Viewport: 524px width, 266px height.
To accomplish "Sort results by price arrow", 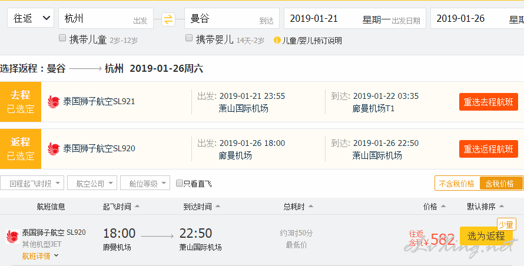I will click(x=443, y=206).
